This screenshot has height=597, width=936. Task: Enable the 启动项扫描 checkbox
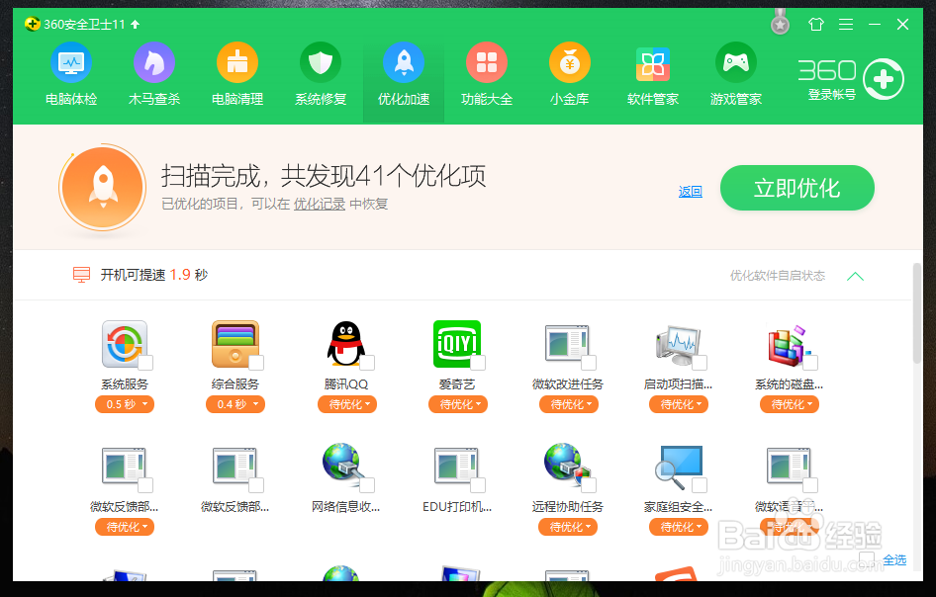tap(700, 363)
